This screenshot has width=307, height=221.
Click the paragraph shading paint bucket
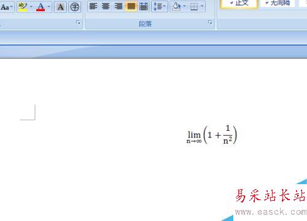click(x=176, y=7)
